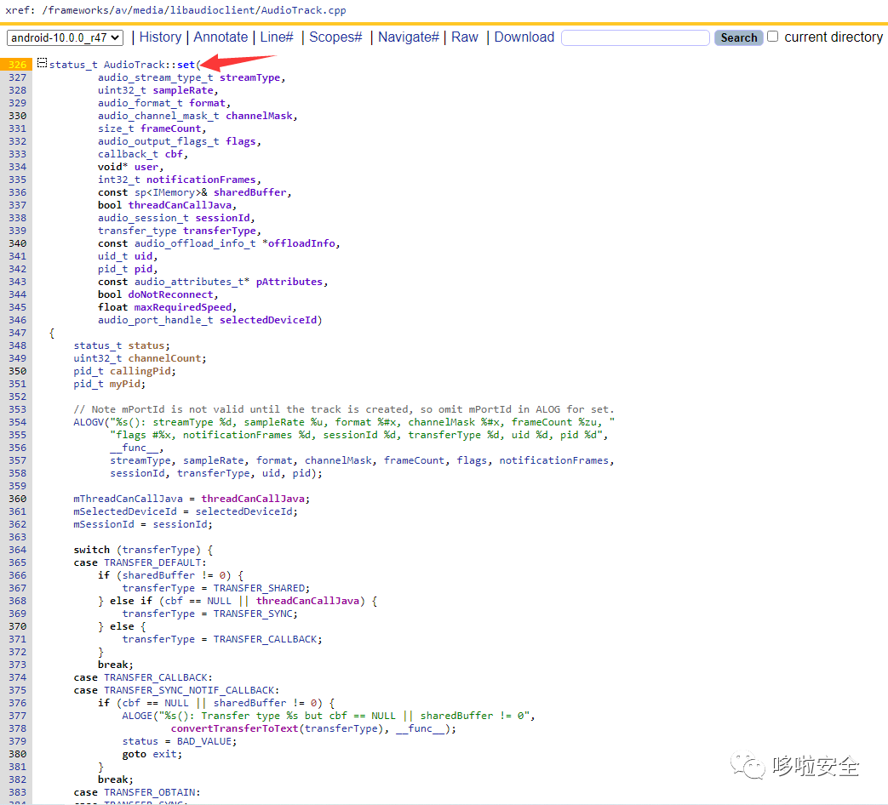Image resolution: width=888 pixels, height=805 pixels.
Task: Click TRANSFER_DEFAULT on line 365
Action: [152, 562]
